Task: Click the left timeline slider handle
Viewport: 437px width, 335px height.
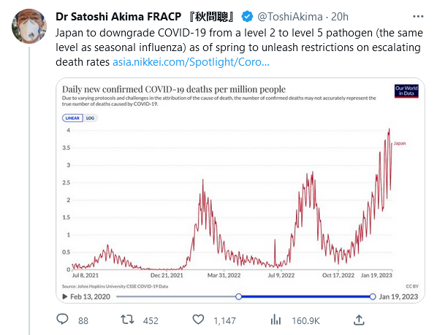Action: pyautogui.click(x=238, y=296)
